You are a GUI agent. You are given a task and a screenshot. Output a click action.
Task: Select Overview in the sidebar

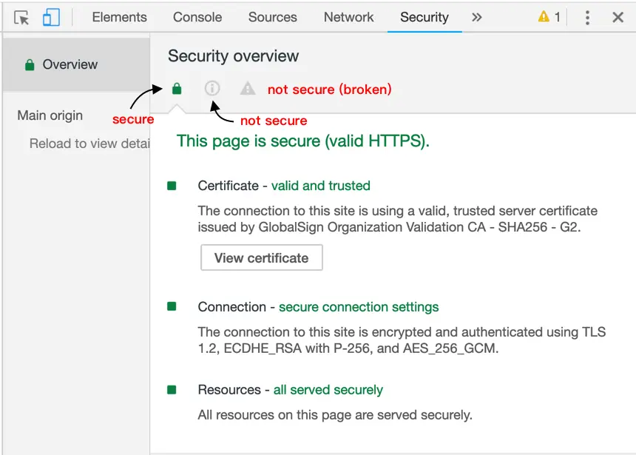pos(70,65)
